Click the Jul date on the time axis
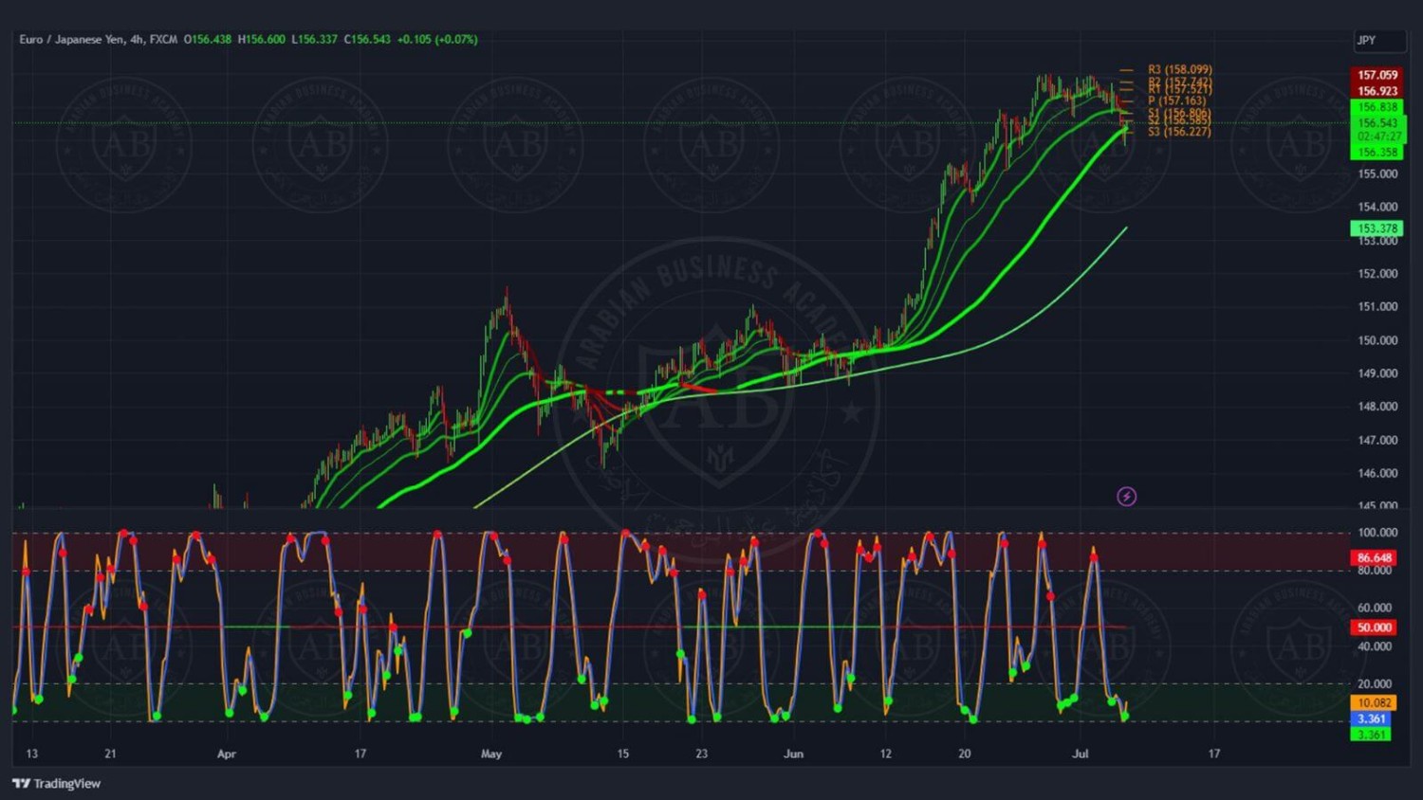This screenshot has height=800, width=1423. click(1080, 755)
